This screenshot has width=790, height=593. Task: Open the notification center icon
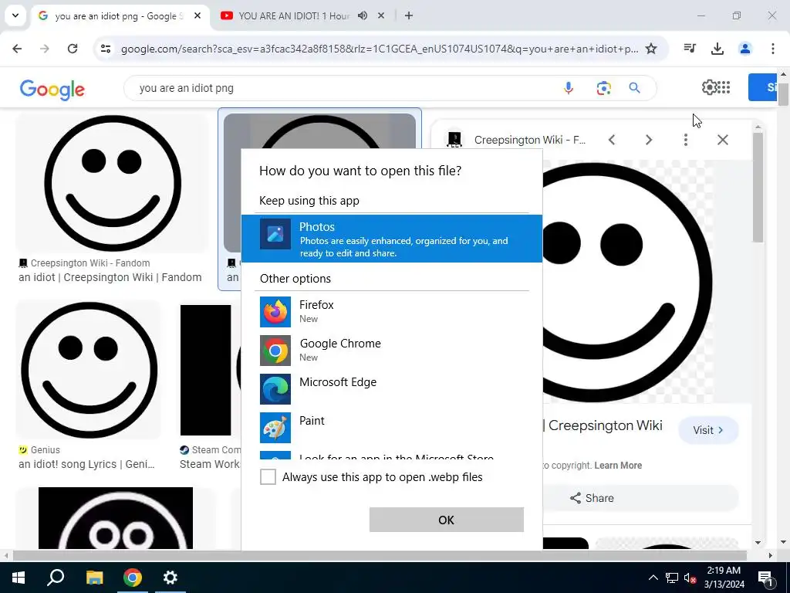pos(765,578)
